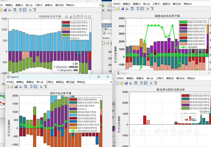211x147 pixels.
Task: Click Print icon in 风电场电功率平衡 figure toolbar
Action: (9, 10)
